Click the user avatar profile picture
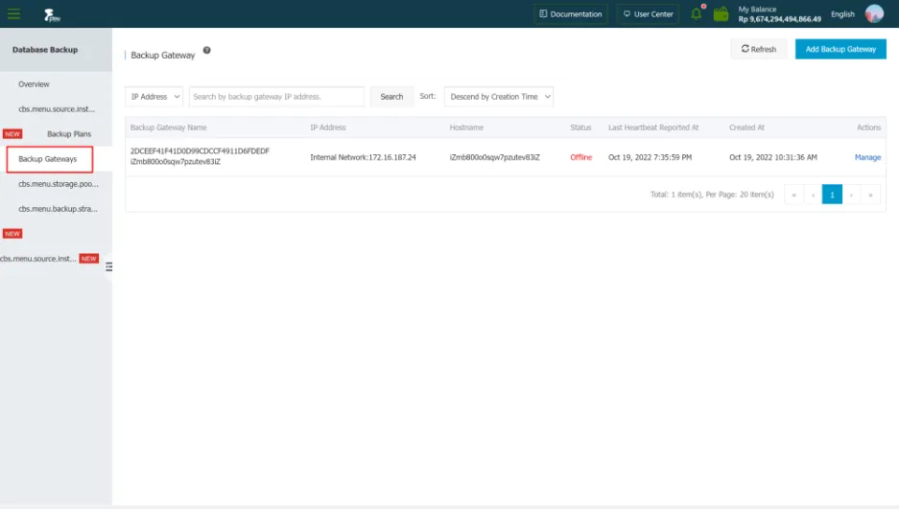Image resolution: width=899 pixels, height=509 pixels. coord(874,13)
